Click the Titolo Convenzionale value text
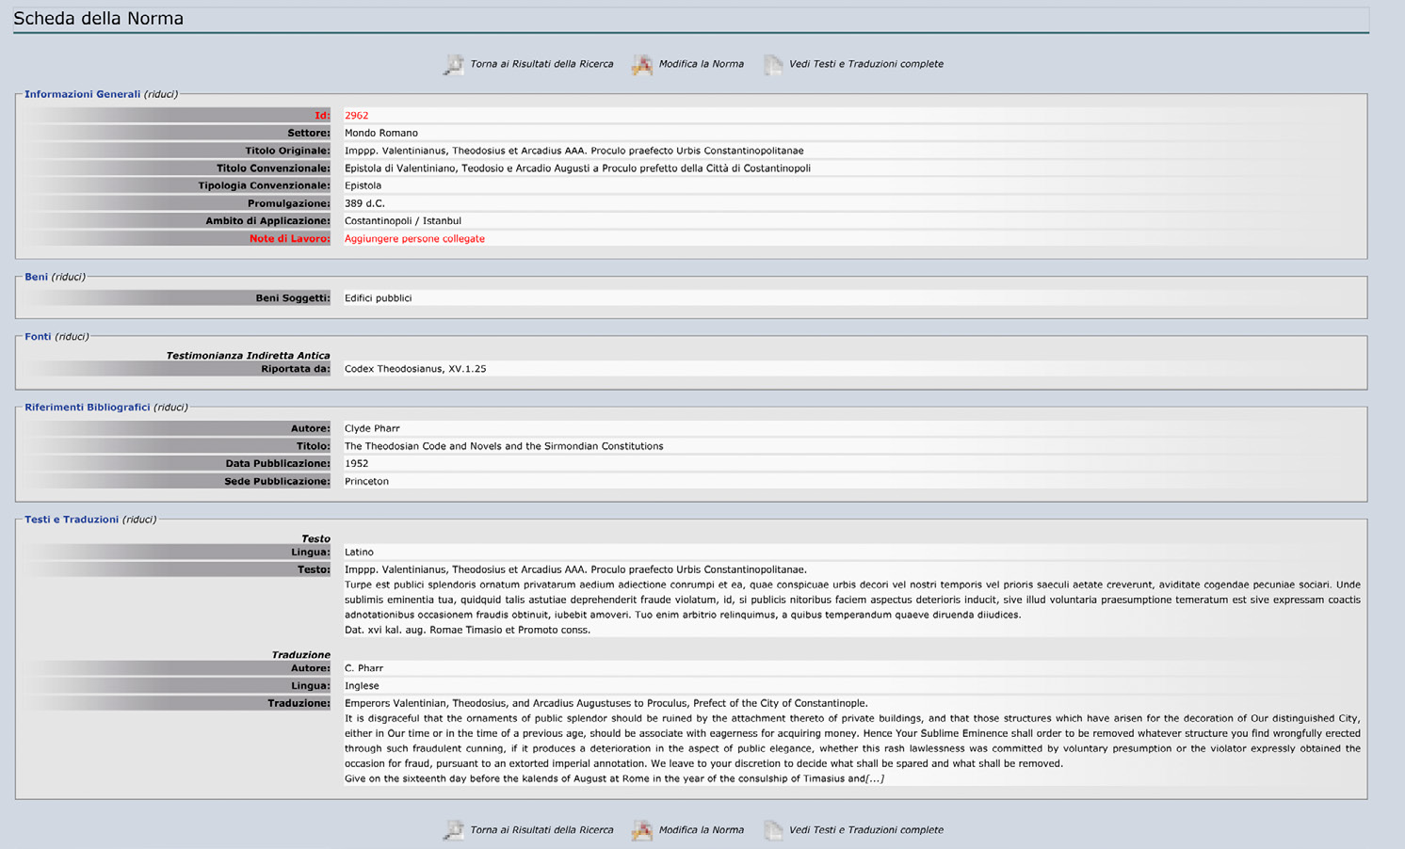 click(577, 168)
